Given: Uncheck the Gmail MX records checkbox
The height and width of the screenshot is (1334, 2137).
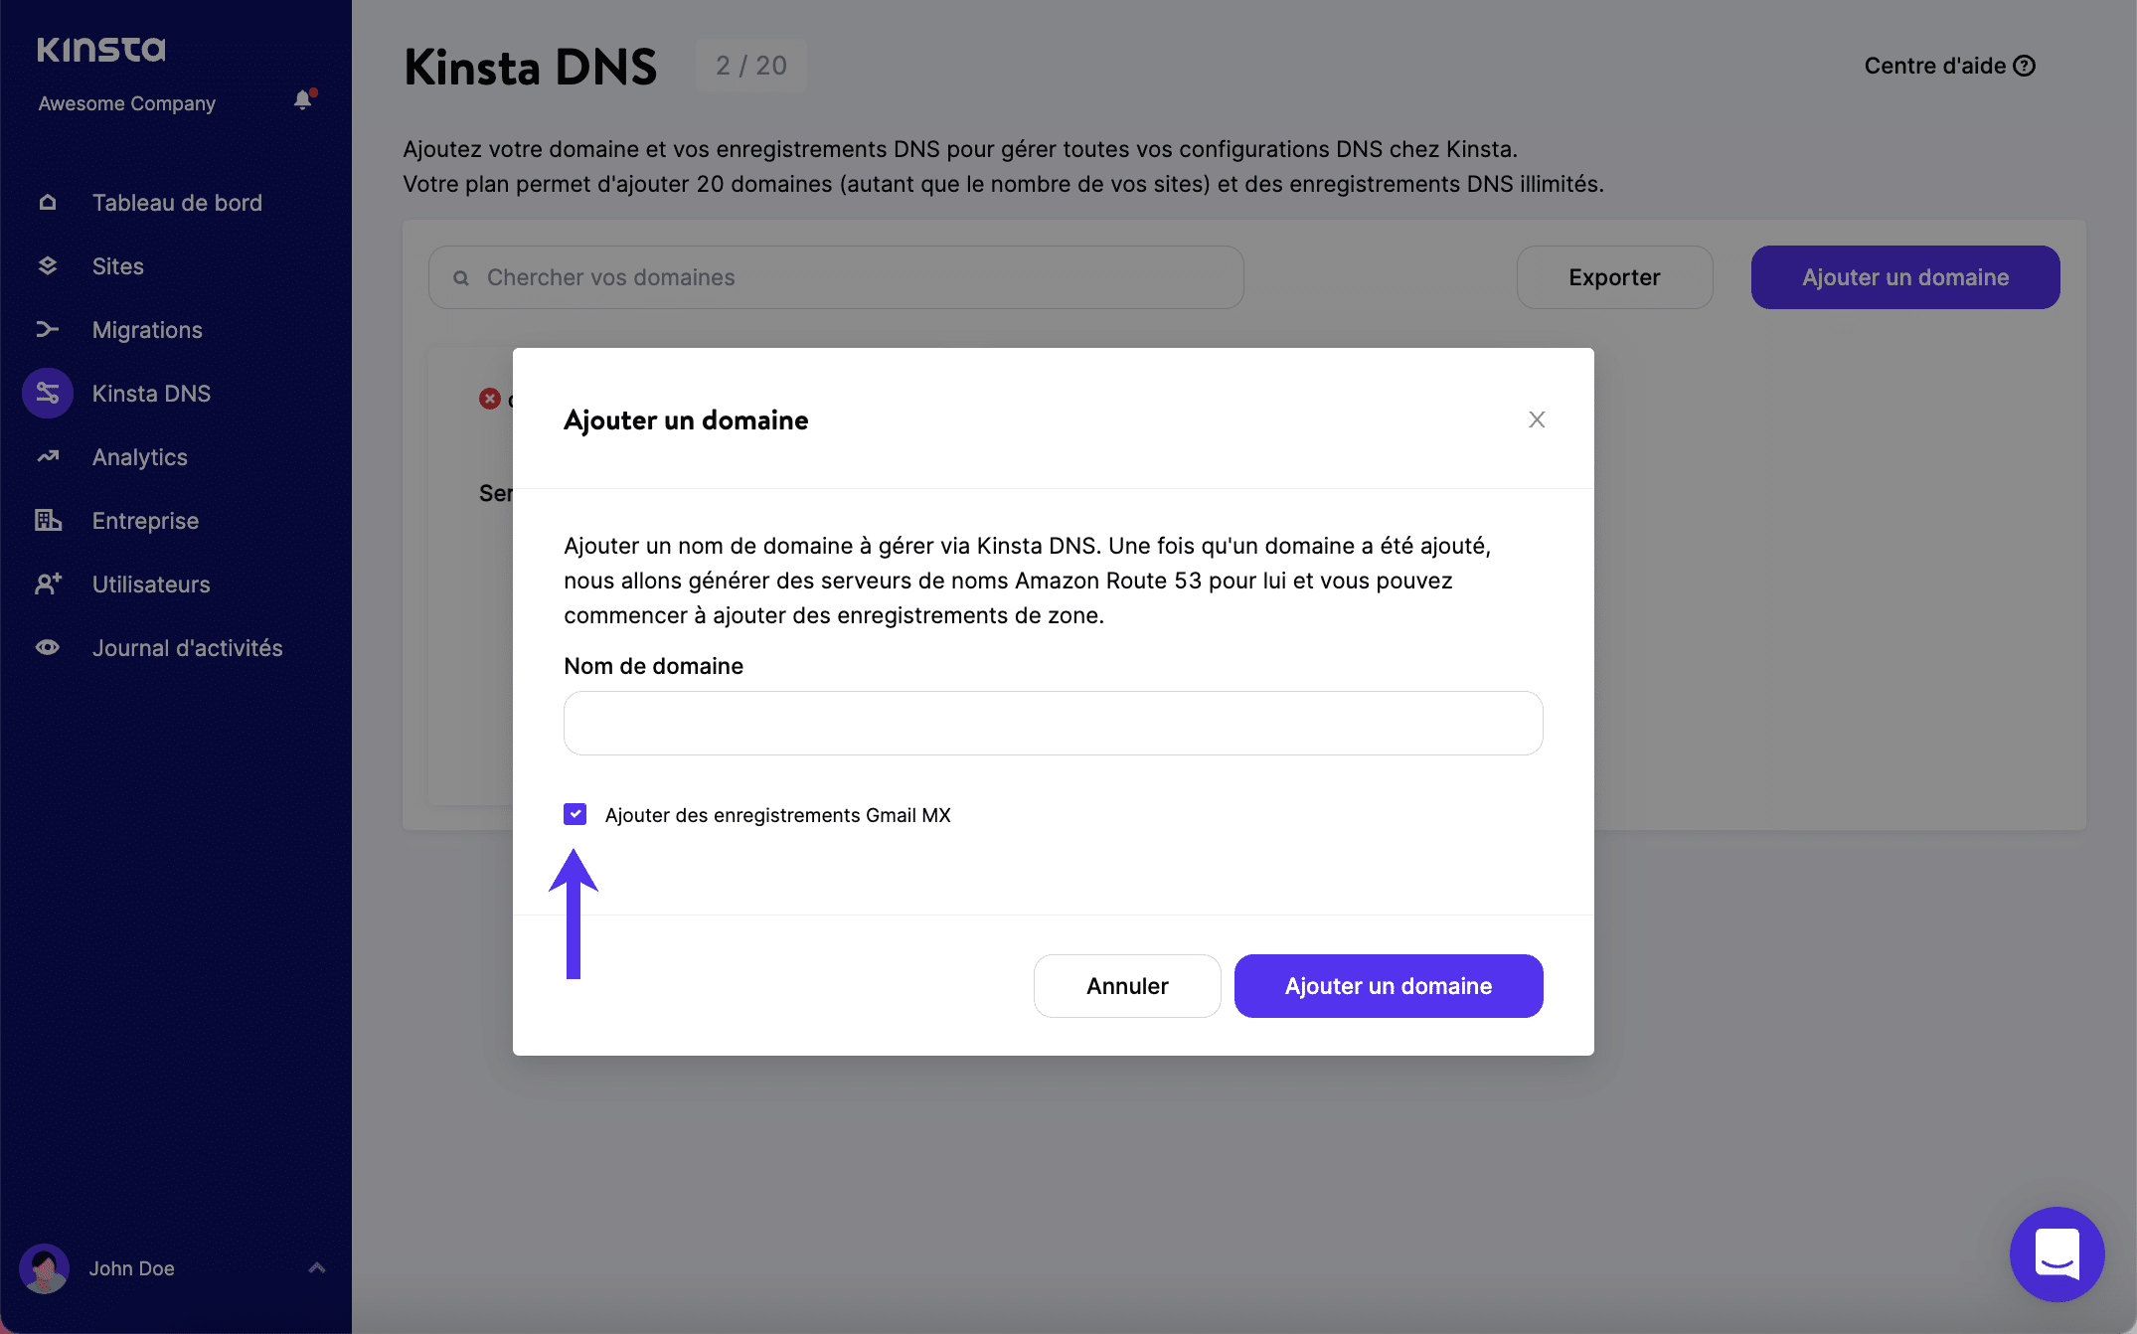Looking at the screenshot, I should tap(575, 815).
